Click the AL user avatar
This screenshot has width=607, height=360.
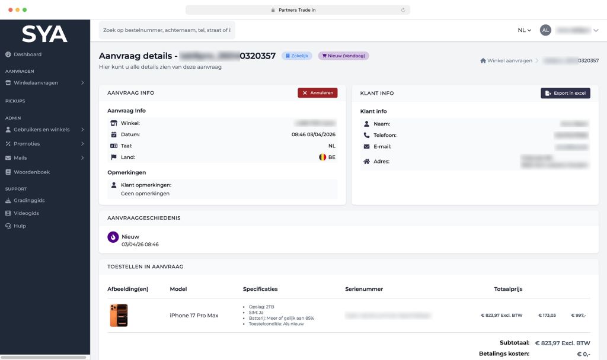(x=545, y=30)
